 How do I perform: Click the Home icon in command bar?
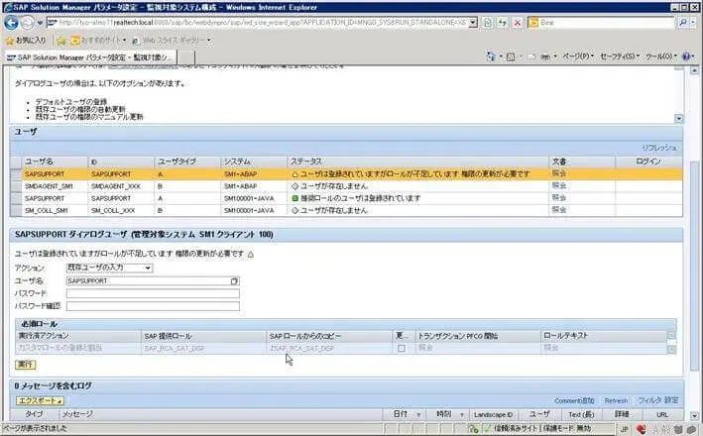[x=491, y=56]
